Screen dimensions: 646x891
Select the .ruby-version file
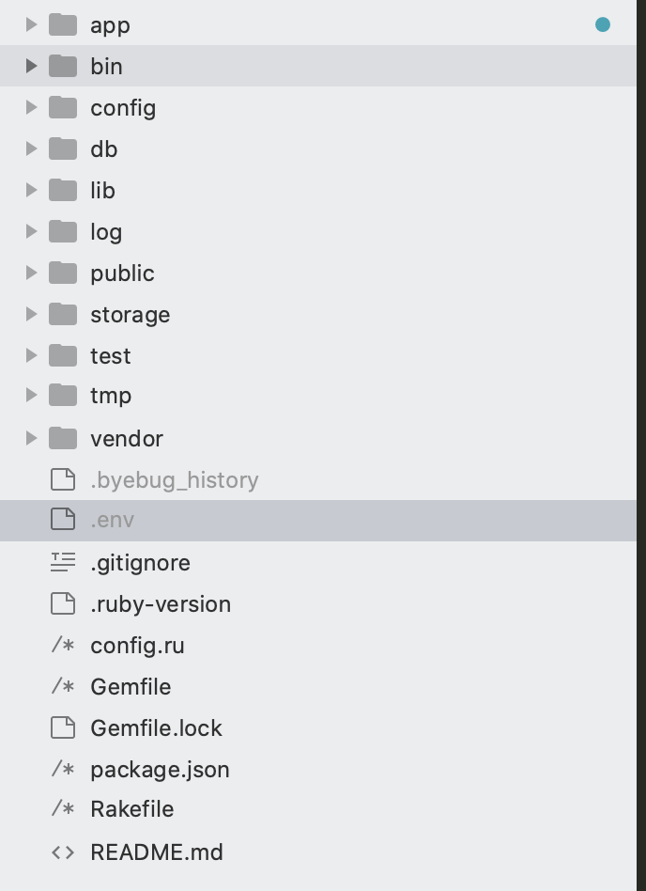click(161, 604)
